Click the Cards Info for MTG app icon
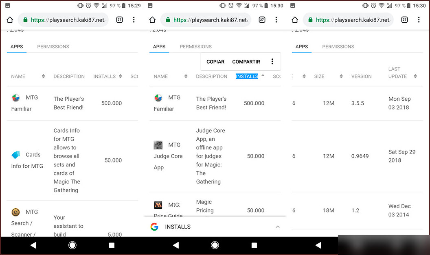 click(x=15, y=155)
